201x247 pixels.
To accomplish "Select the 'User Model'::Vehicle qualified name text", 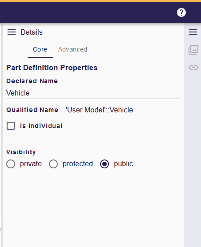I will coord(99,110).
